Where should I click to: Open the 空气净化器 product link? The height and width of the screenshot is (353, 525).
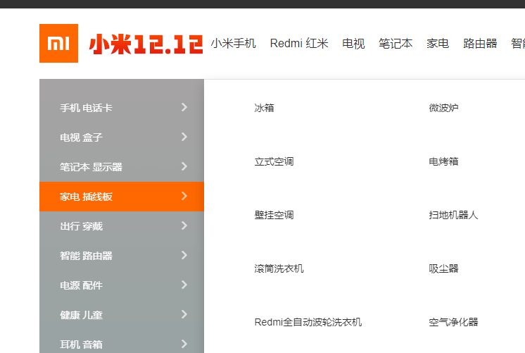point(453,322)
